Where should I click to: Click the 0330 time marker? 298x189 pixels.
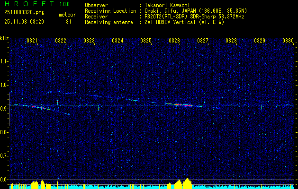[288, 41]
